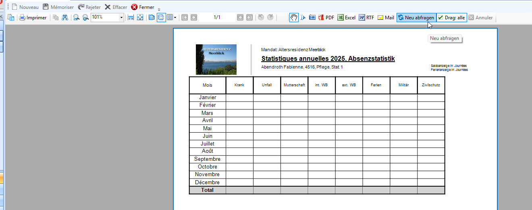This screenshot has height=210, width=532.
Task: Toggle the 'Drag: alle' checkbox
Action: pyautogui.click(x=451, y=18)
